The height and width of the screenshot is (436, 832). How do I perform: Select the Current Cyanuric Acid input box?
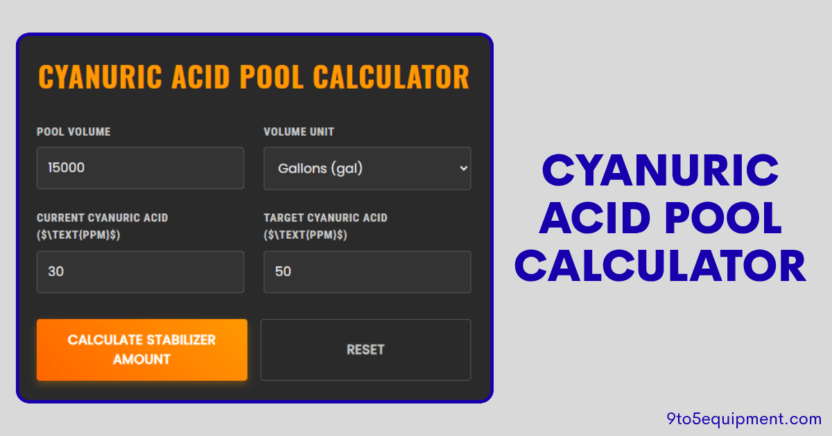pos(140,272)
